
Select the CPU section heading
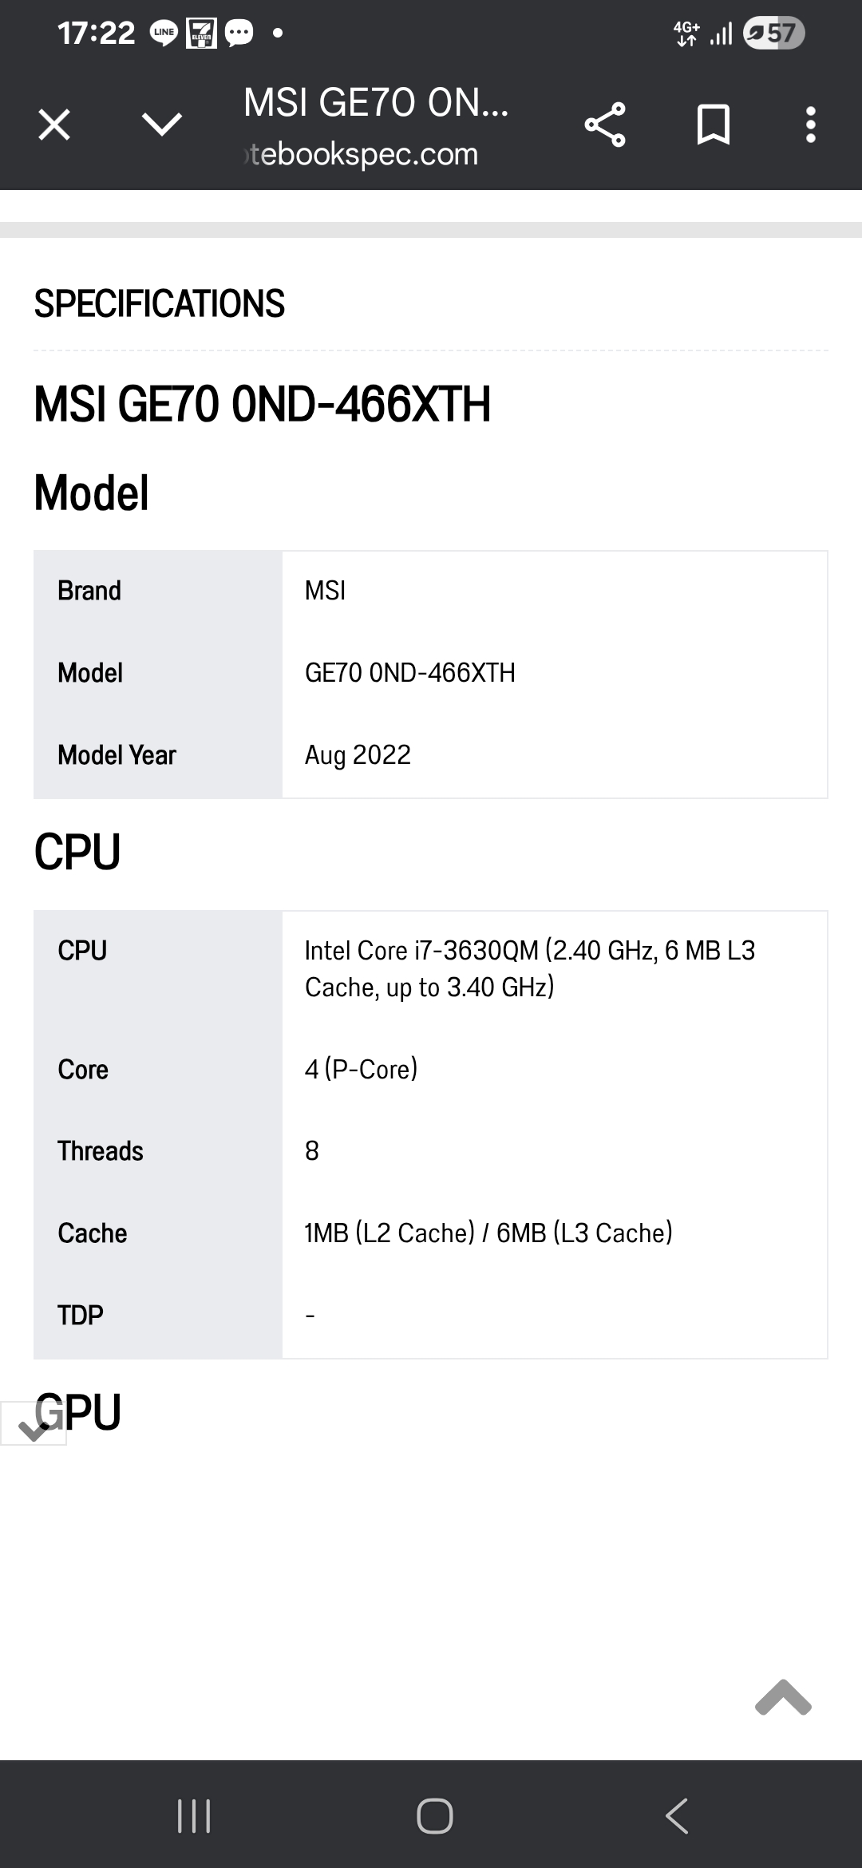tap(77, 852)
